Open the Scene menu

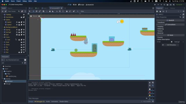pyautogui.click(x=13, y=1)
